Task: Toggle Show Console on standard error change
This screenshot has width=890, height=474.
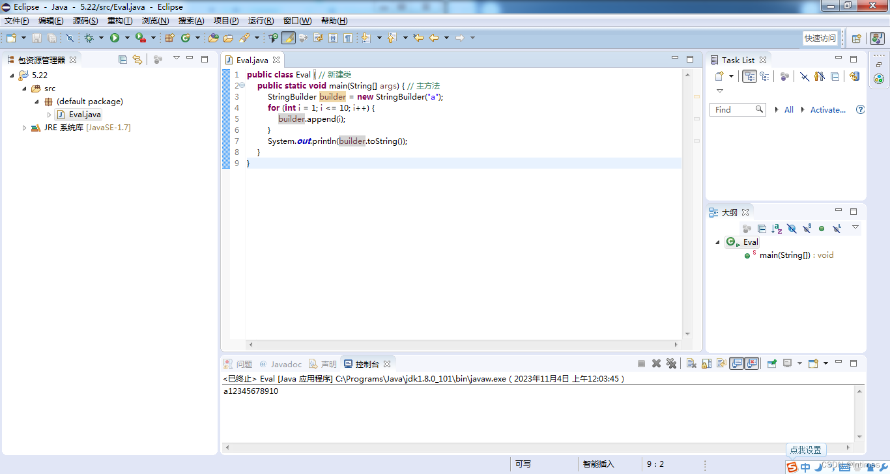Action: [x=751, y=364]
